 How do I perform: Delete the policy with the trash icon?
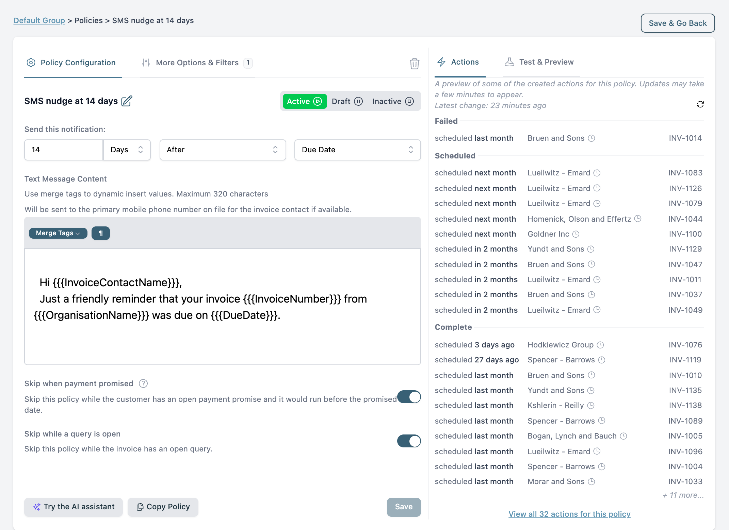[414, 64]
